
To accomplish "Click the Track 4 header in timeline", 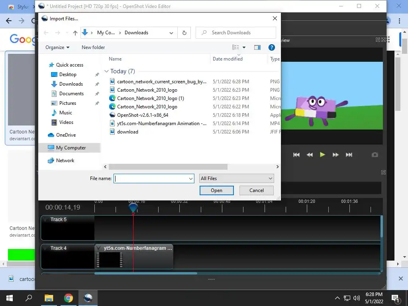I will [68, 256].
